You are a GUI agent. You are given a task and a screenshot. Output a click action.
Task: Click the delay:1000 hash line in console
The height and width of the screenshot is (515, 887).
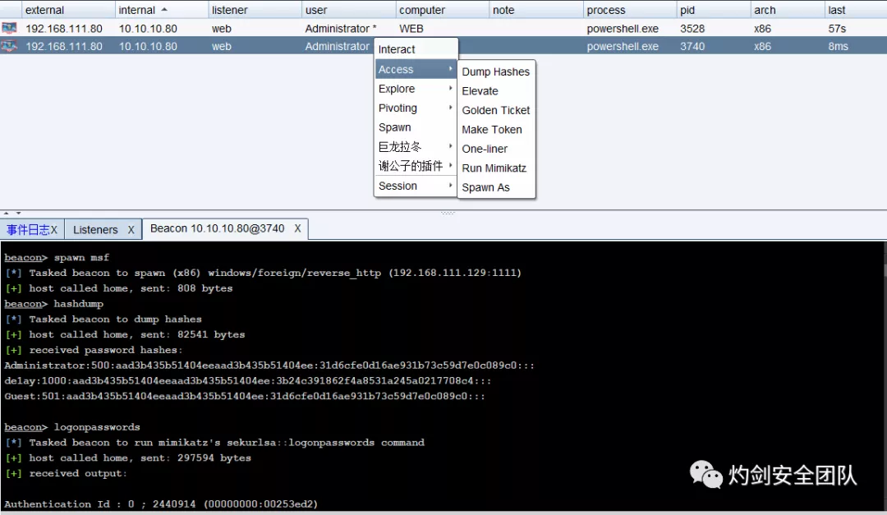coord(248,381)
